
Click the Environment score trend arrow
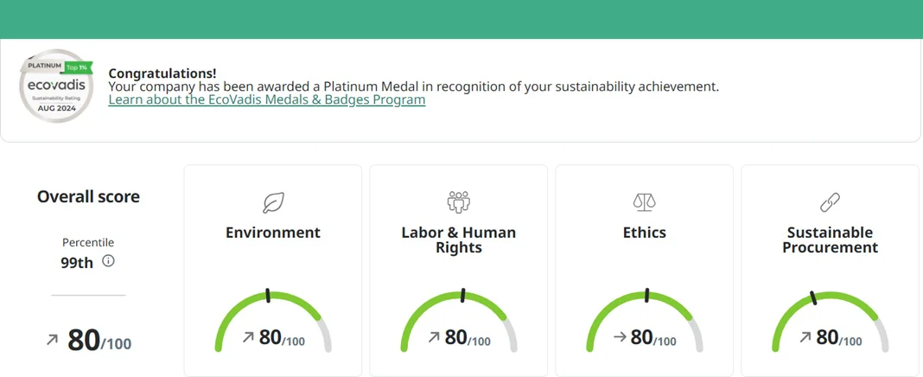[x=248, y=337]
